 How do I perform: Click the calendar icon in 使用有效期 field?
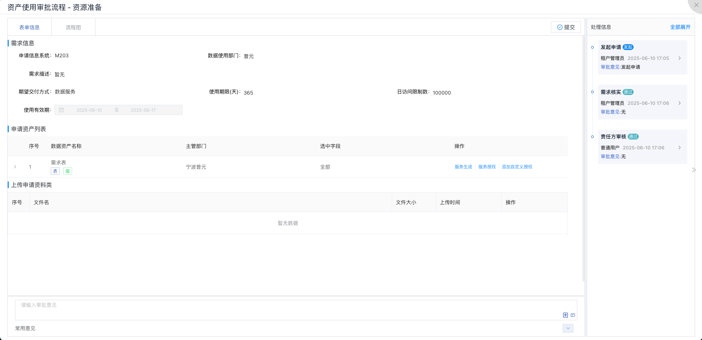61,110
